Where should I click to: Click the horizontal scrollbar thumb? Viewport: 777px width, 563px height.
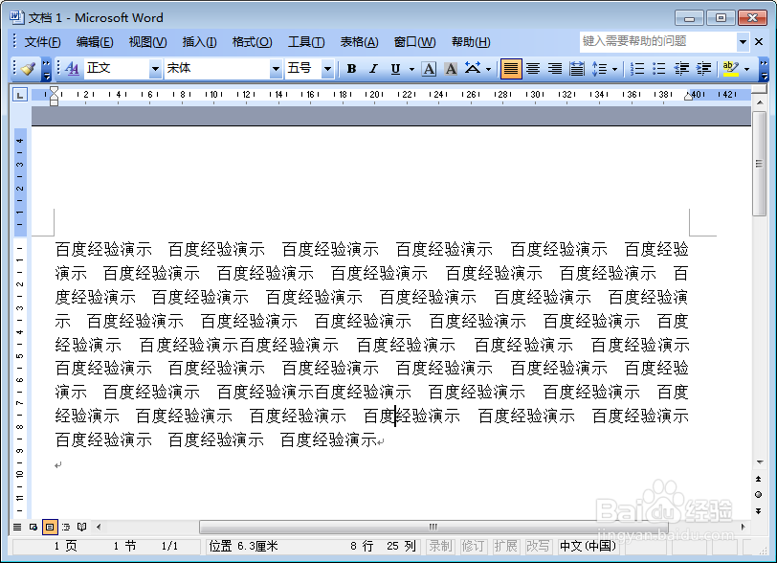tap(433, 527)
